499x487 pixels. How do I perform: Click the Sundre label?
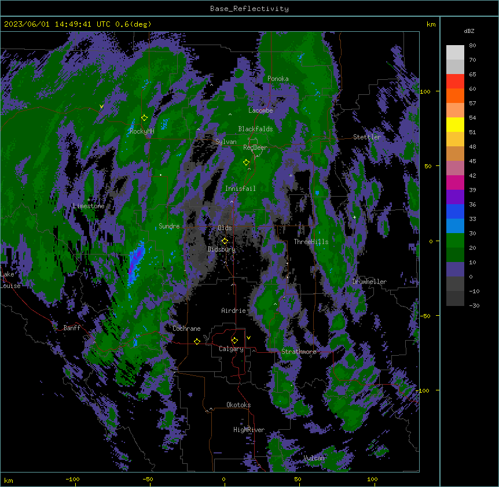point(169,226)
